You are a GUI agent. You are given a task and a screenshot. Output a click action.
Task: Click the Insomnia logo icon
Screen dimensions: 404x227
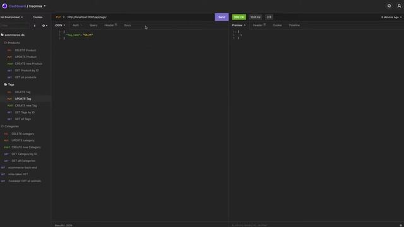pyautogui.click(x=4, y=6)
